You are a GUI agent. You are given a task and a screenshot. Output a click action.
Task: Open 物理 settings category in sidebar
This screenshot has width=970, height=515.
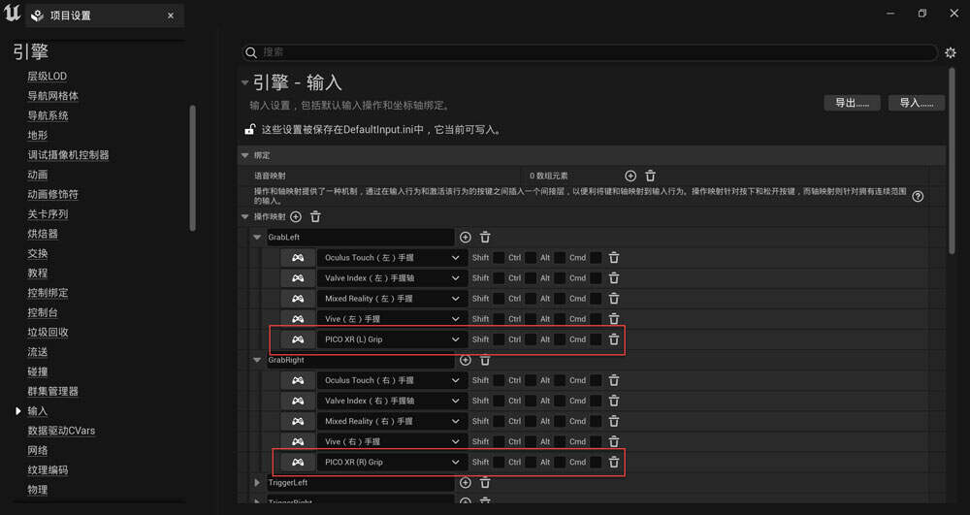coord(38,490)
